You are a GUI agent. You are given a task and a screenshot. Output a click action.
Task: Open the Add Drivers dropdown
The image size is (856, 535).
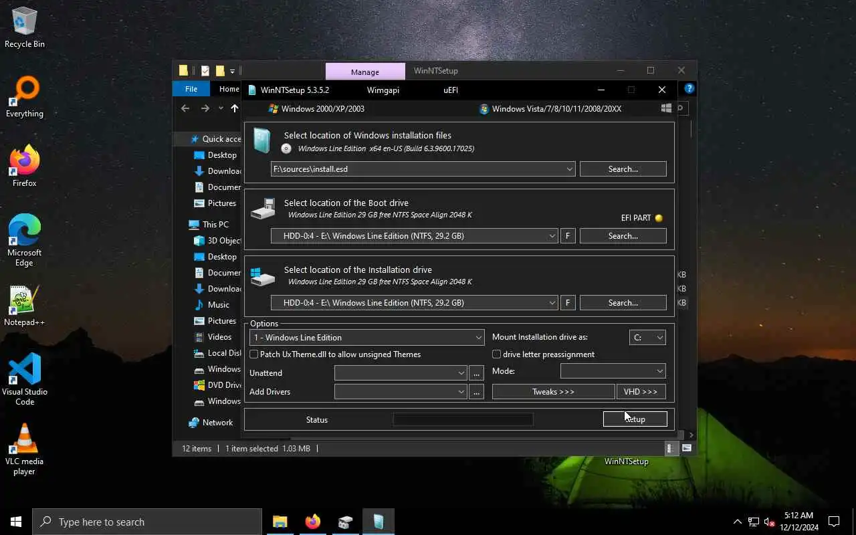400,392
